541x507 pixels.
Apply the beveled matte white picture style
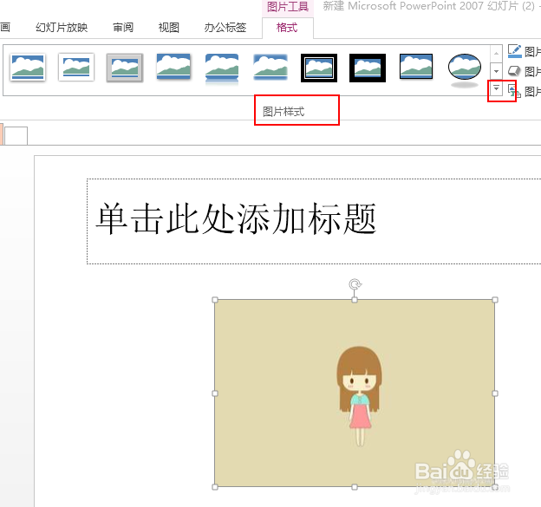(76, 68)
